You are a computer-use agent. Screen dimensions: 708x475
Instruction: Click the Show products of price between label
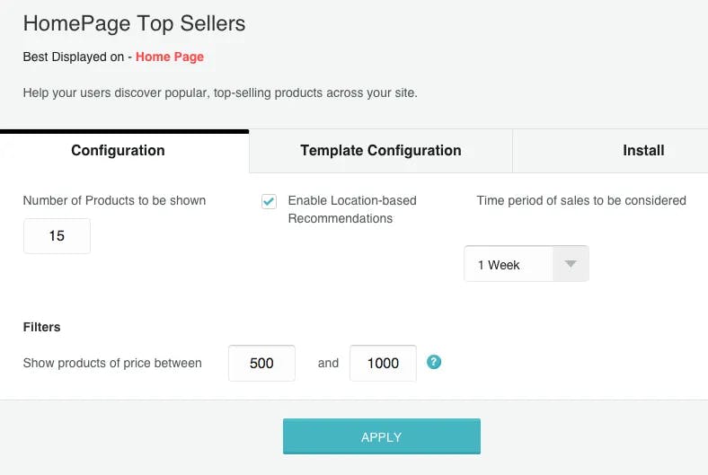pyautogui.click(x=112, y=363)
